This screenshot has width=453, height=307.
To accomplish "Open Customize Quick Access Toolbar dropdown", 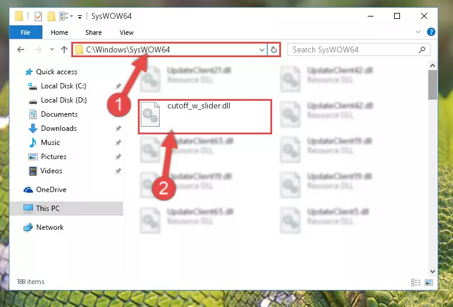I will pyautogui.click(x=80, y=16).
